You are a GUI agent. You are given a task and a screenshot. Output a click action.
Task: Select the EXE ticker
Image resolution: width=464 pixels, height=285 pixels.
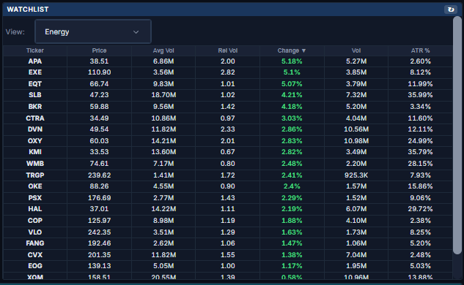(35, 72)
